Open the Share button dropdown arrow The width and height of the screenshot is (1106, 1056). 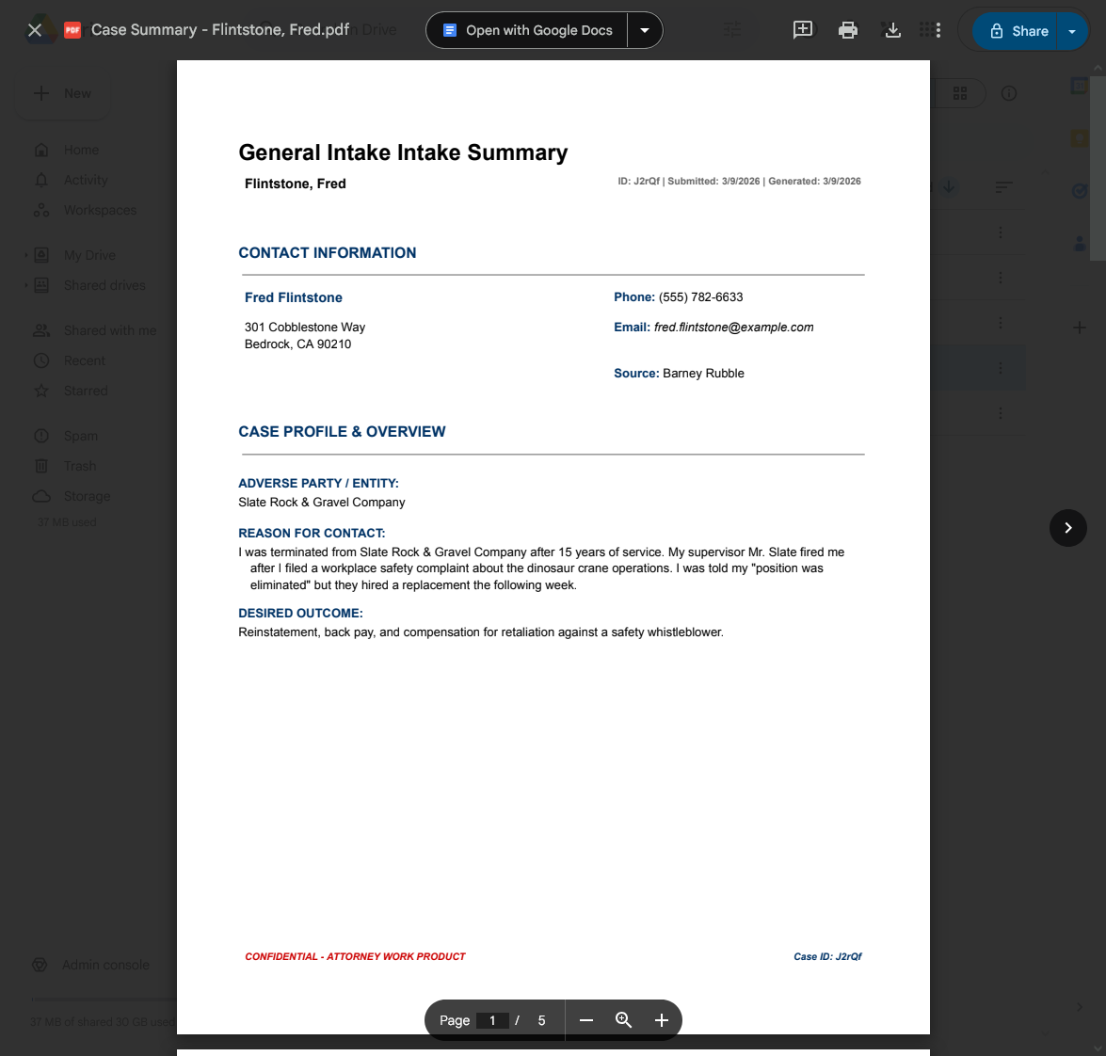pos(1072,30)
